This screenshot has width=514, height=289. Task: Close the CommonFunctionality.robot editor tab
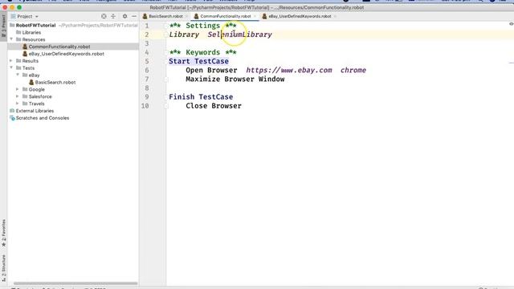(x=255, y=16)
